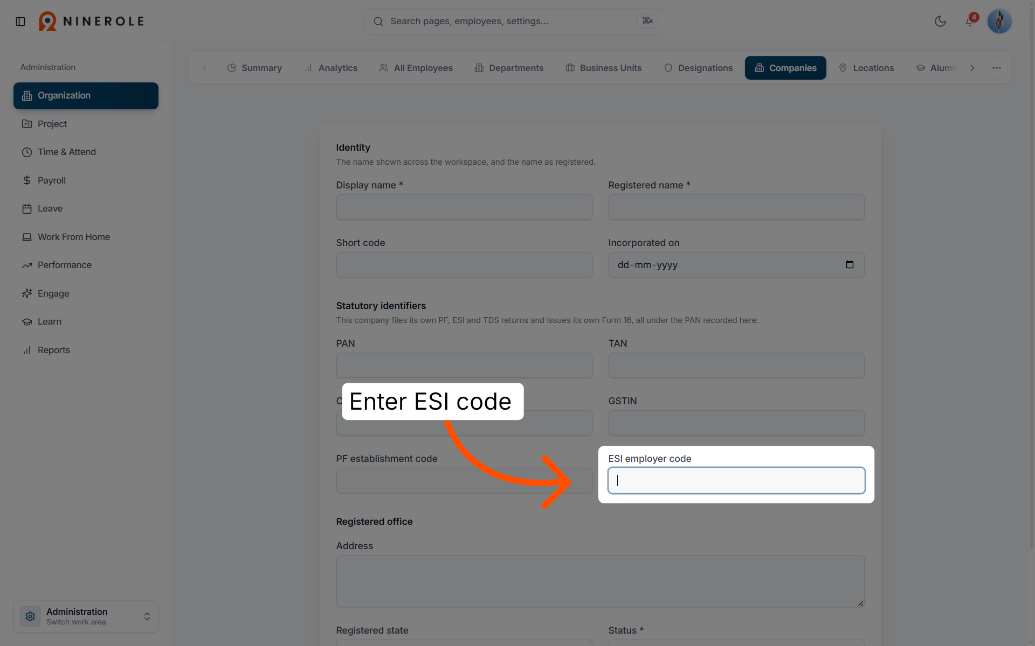Viewport: 1035px width, 646px height.
Task: Open Work From Home section
Action: (86, 237)
